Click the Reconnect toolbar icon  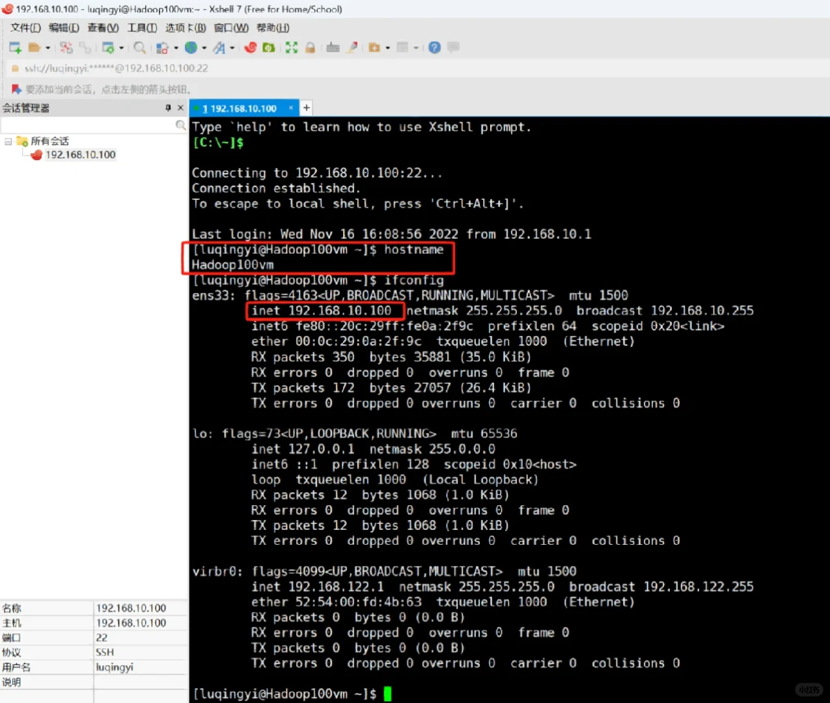pos(85,48)
